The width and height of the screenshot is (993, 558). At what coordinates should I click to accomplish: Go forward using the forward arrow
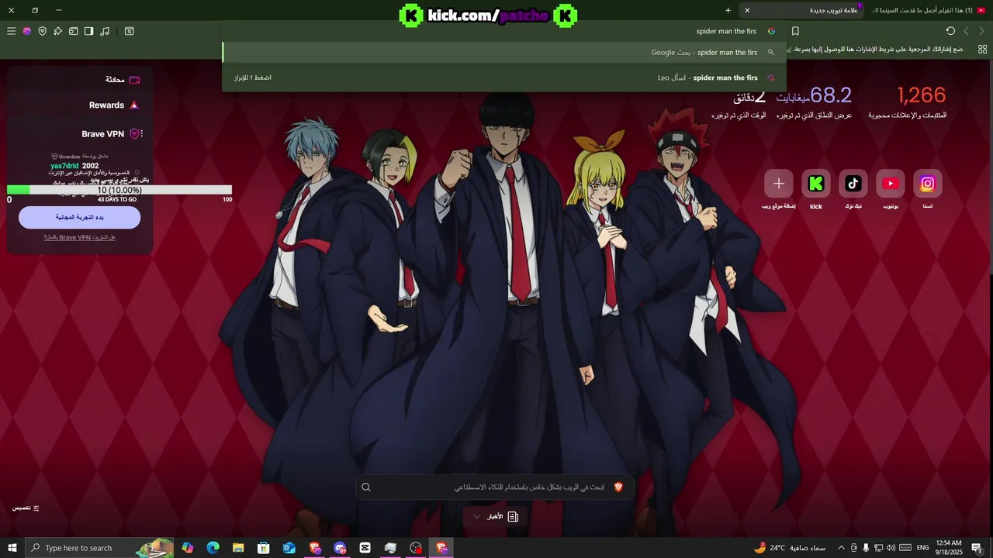(x=981, y=31)
